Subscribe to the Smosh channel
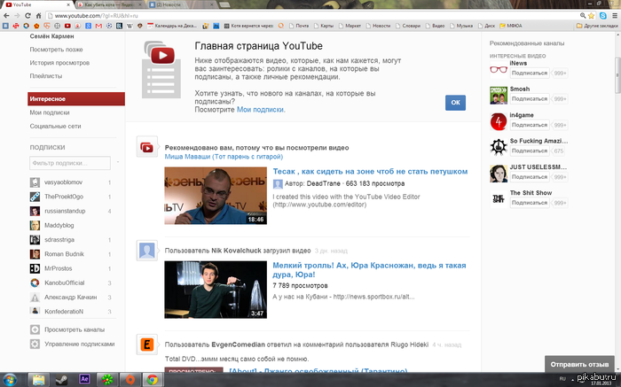Viewport: 621px width, 387px height. coord(528,100)
